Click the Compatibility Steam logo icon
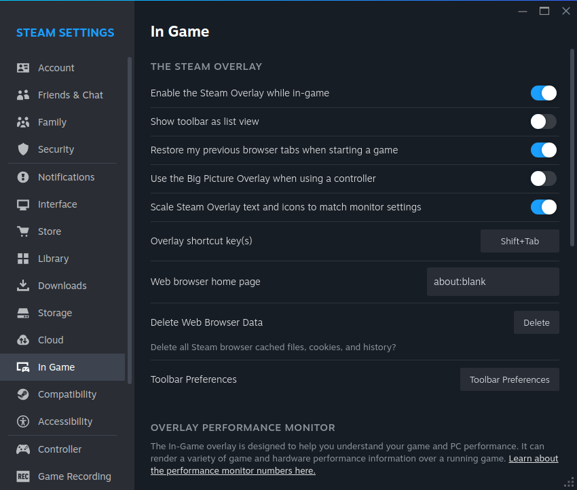This screenshot has height=490, width=577. pos(23,394)
